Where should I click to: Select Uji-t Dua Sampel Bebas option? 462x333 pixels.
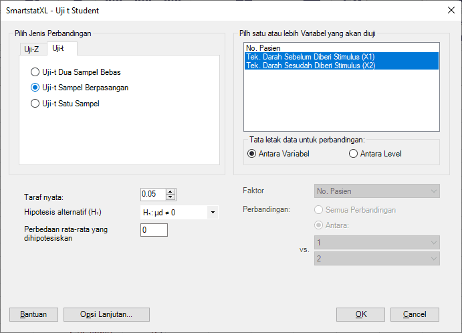[35, 72]
